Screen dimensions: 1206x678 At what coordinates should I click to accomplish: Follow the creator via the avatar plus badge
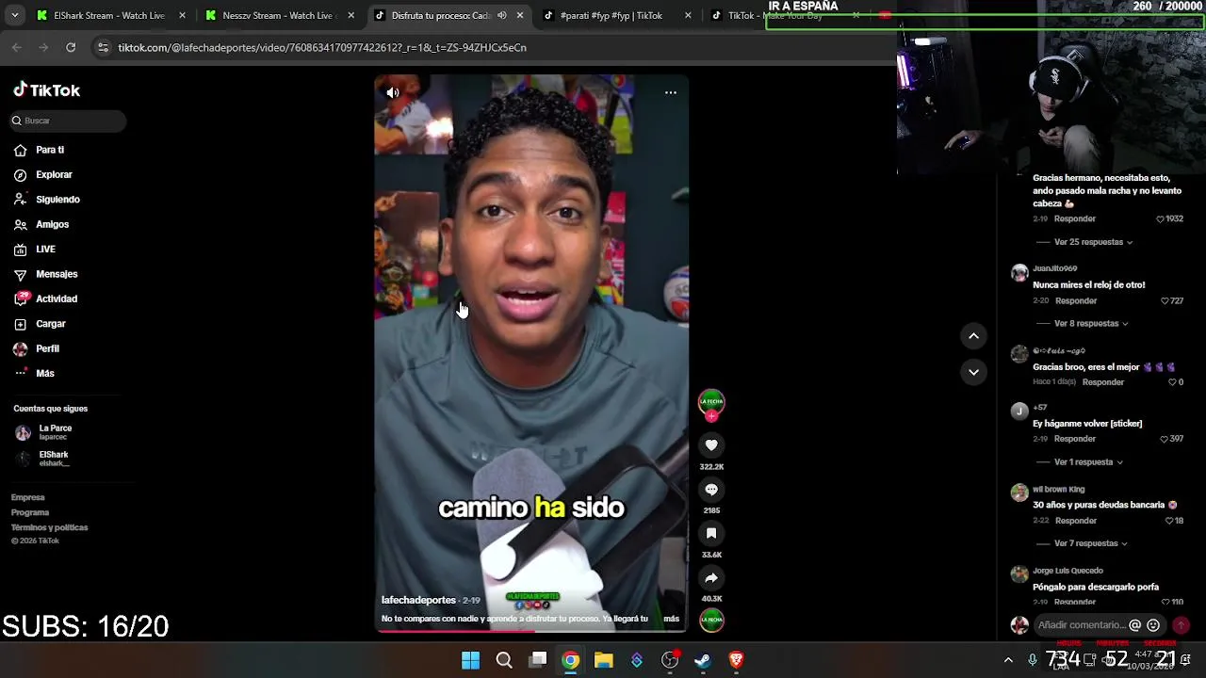(711, 415)
